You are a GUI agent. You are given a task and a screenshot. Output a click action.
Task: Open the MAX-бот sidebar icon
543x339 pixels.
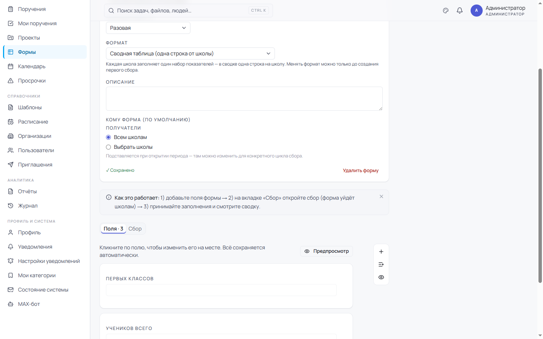click(11, 304)
